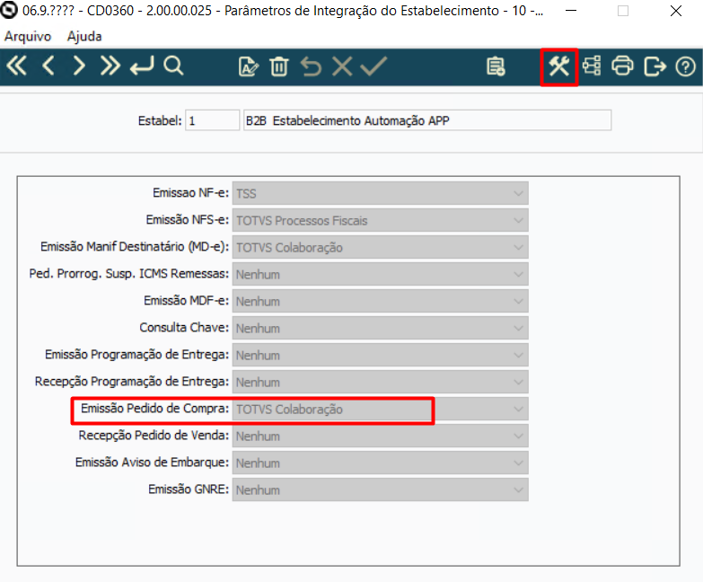Open the search magnifier icon
This screenshot has width=703, height=582.
(173, 66)
